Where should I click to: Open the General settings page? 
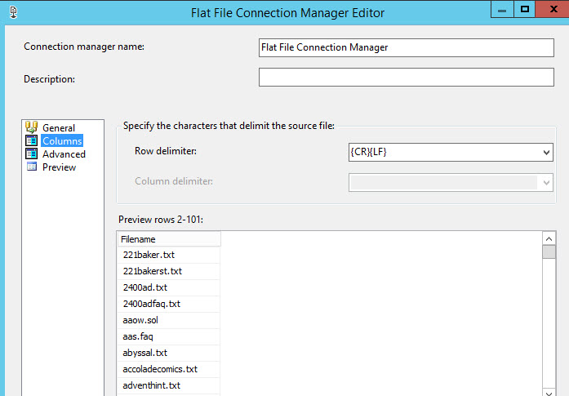pyautogui.click(x=58, y=127)
